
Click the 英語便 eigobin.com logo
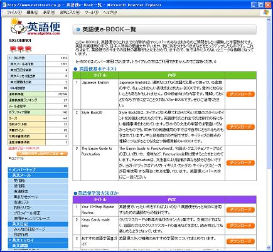point(35,27)
